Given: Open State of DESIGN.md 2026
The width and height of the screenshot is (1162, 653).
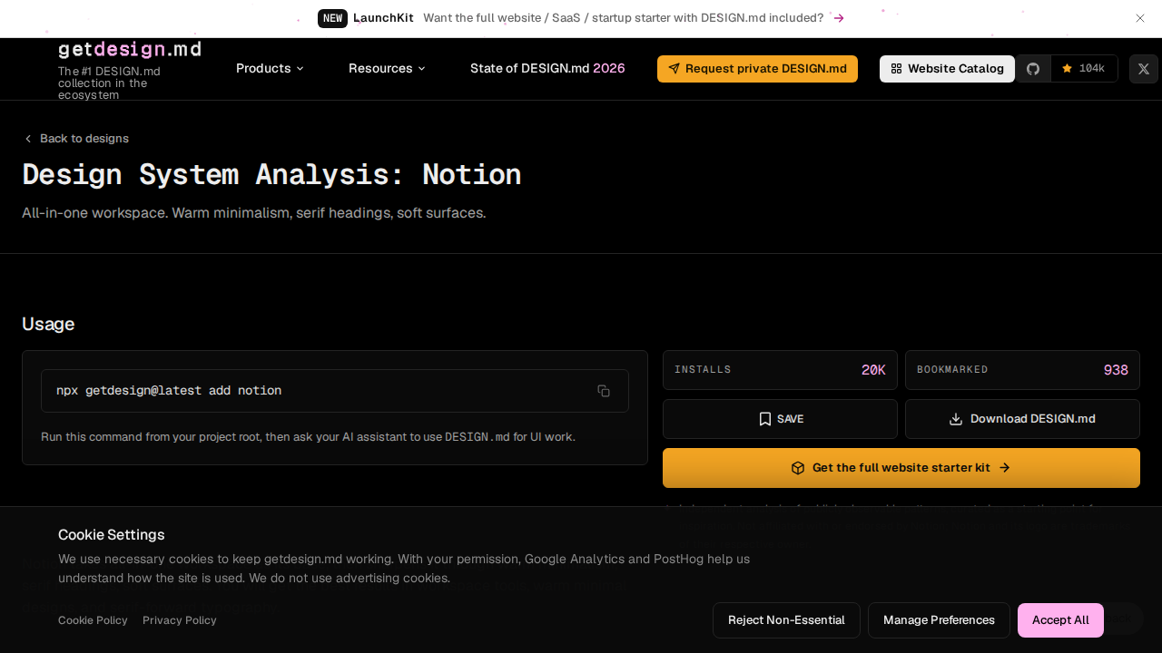Looking at the screenshot, I should [x=547, y=68].
